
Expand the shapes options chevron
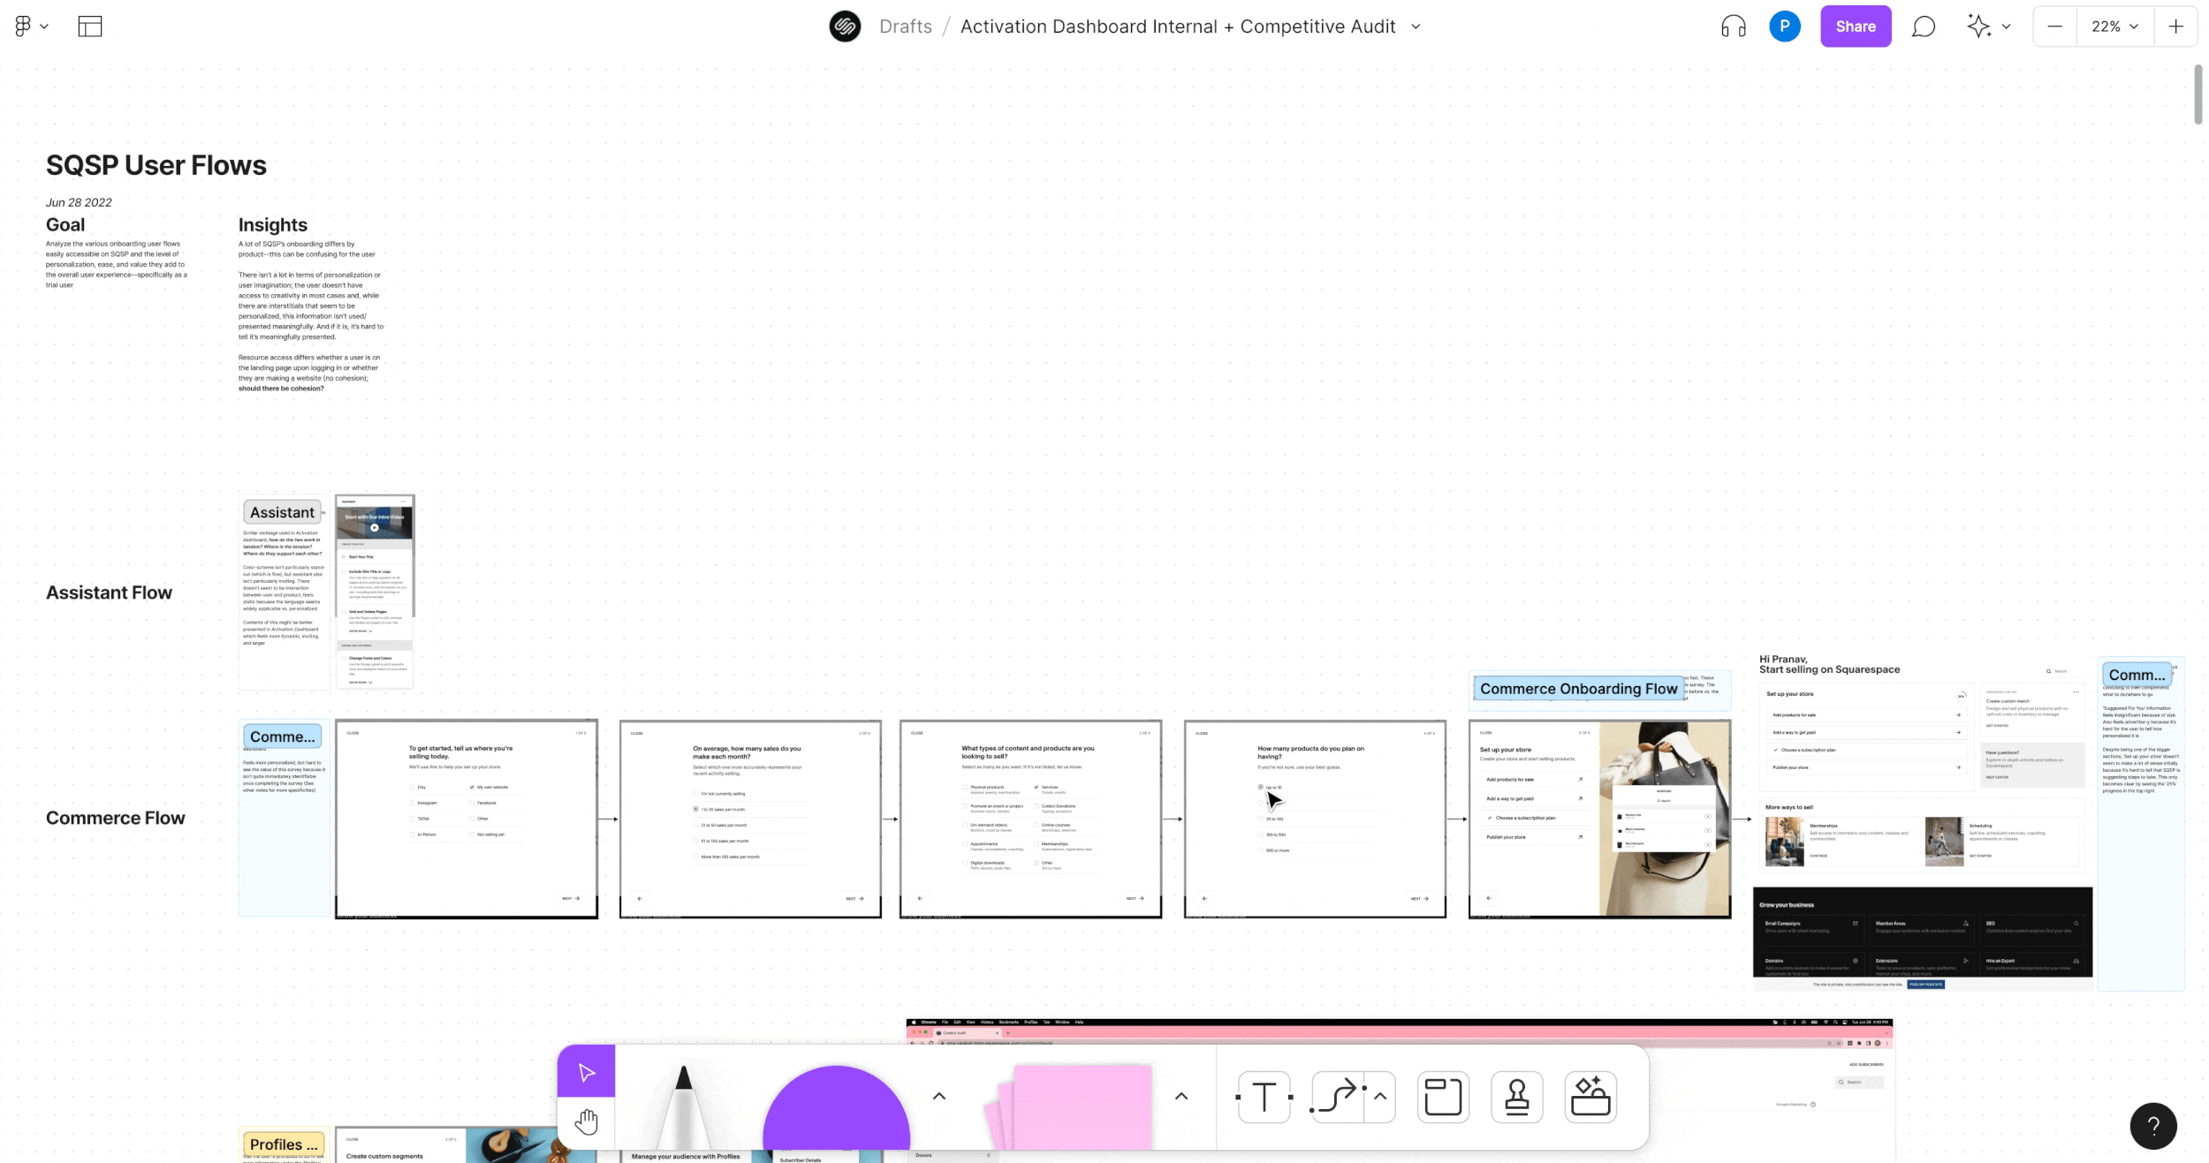[939, 1096]
